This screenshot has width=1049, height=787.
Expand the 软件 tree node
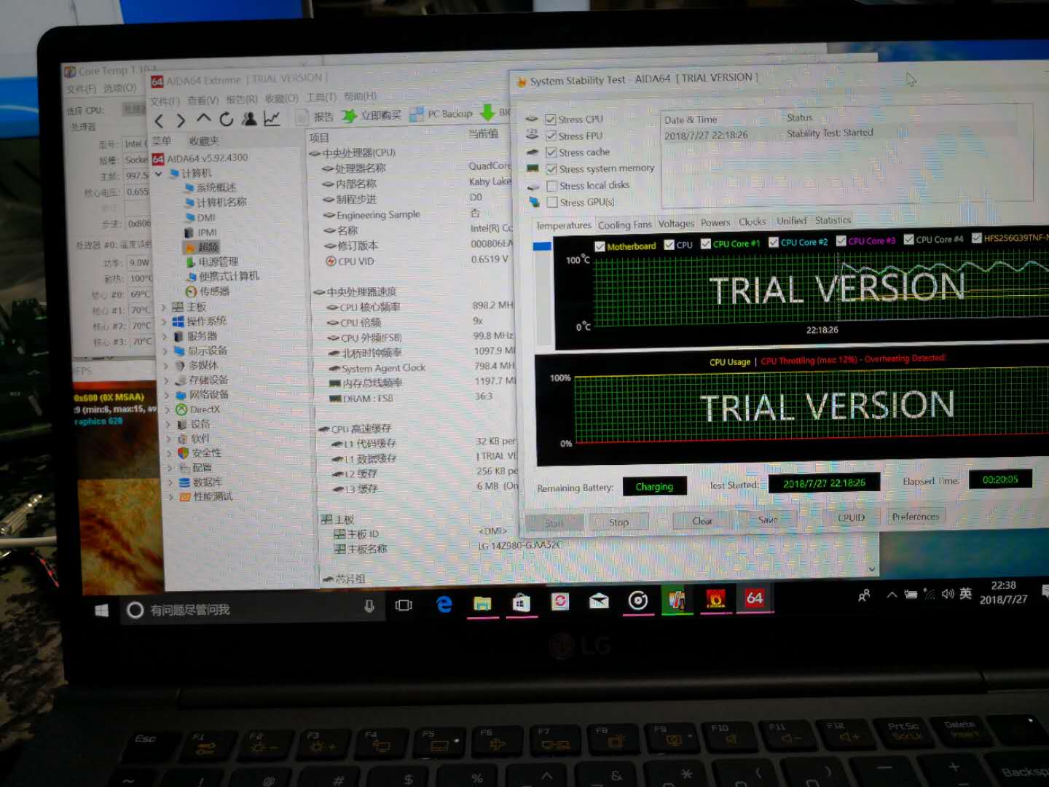(168, 439)
